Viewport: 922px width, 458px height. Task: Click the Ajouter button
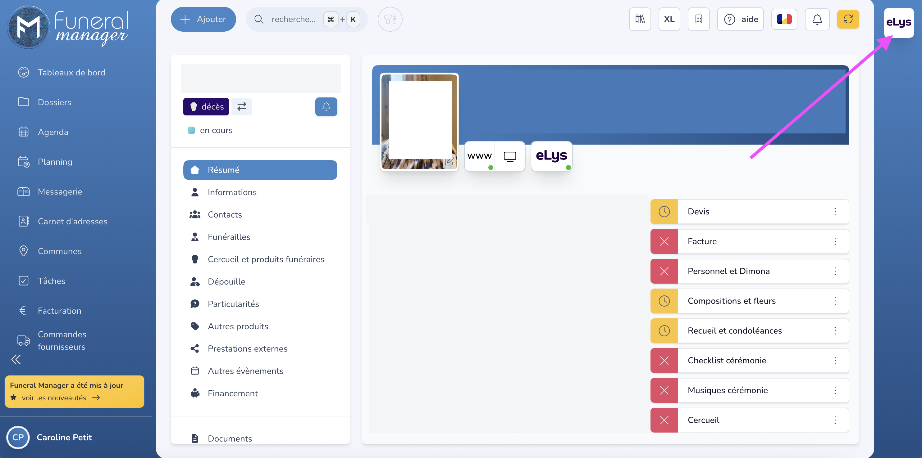coord(203,19)
